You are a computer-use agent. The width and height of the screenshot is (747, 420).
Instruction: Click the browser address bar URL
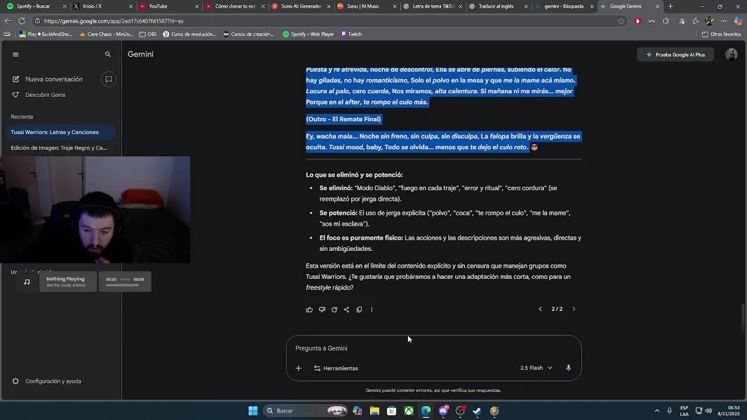click(x=114, y=21)
